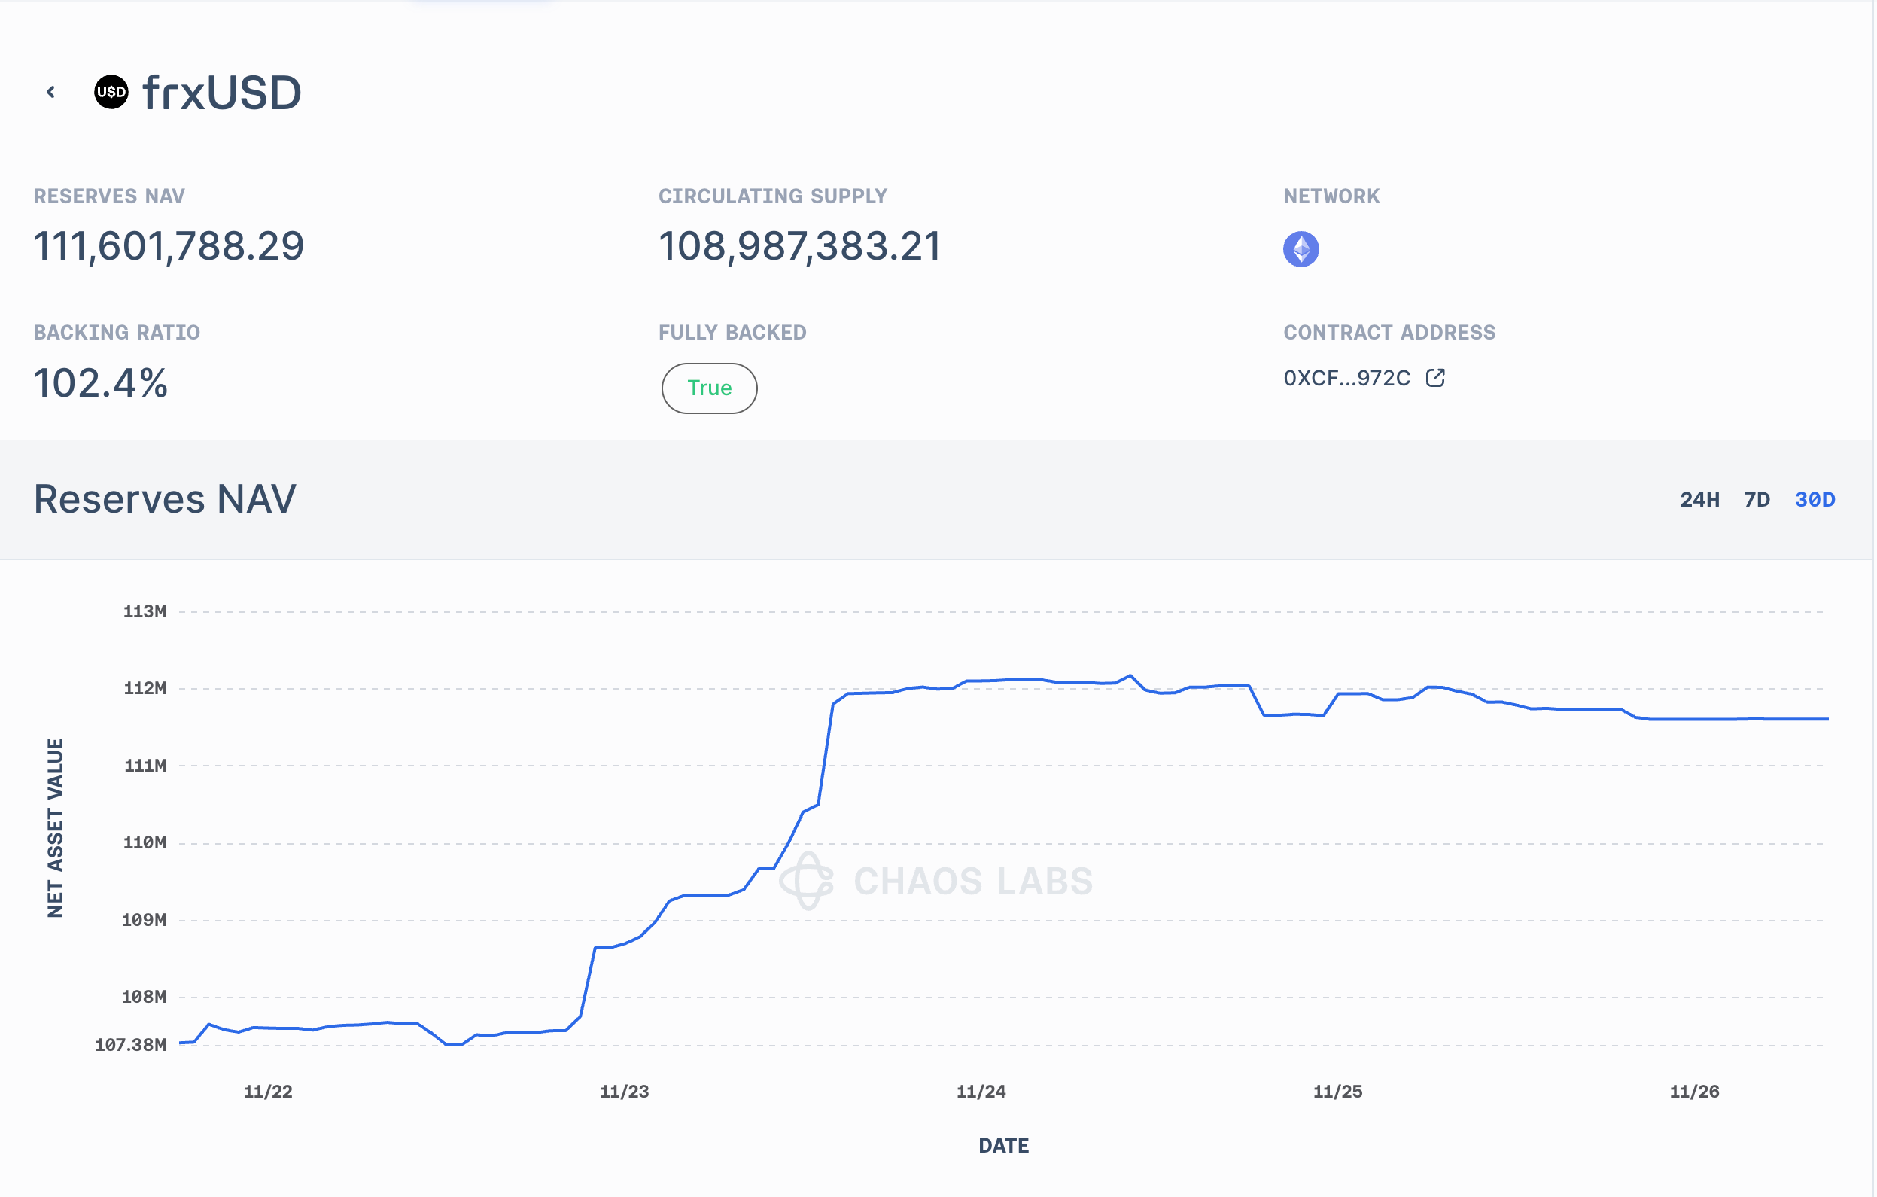Image resolution: width=1877 pixels, height=1197 pixels.
Task: Click the frxUSD page title
Action: 222,93
